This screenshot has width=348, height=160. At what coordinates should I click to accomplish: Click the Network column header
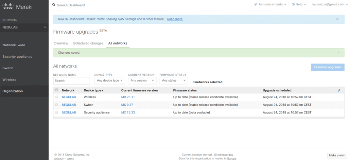tap(68, 90)
